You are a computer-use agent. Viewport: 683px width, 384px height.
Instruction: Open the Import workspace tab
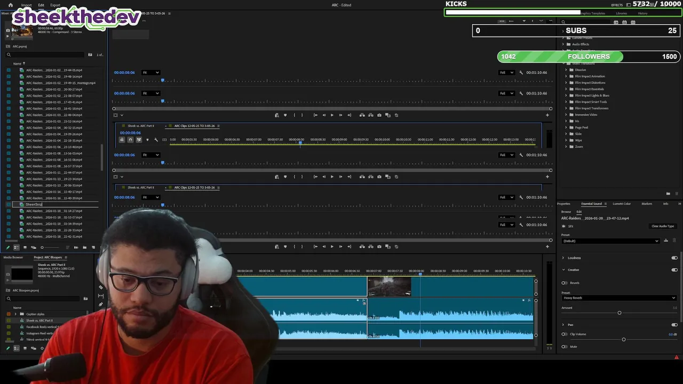pos(26,5)
